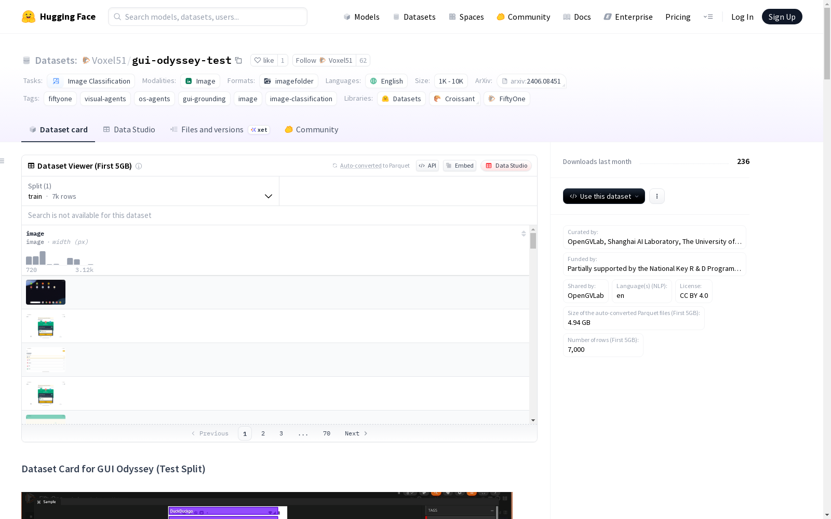Click the API button
The width and height of the screenshot is (831, 519).
pyautogui.click(x=427, y=166)
